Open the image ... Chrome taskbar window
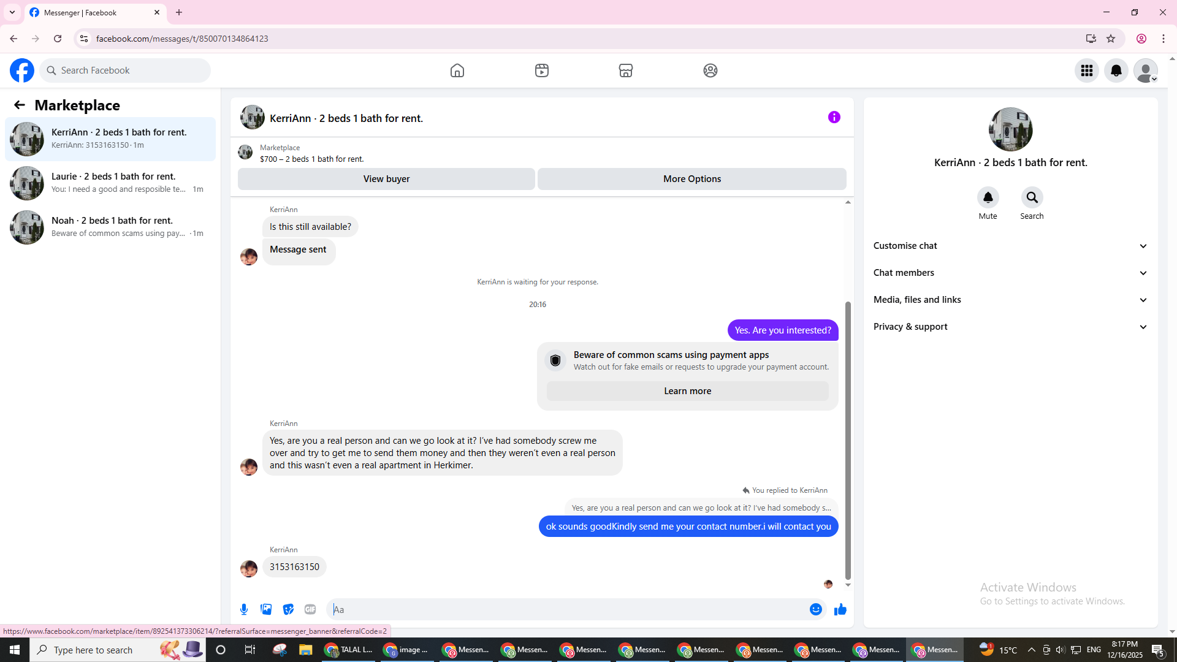Image resolution: width=1177 pixels, height=662 pixels. 408,650
